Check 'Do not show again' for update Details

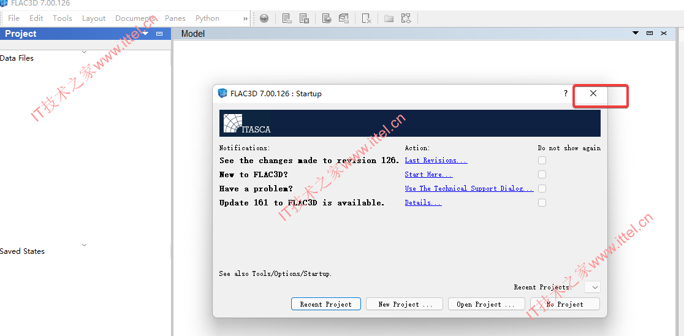542,202
